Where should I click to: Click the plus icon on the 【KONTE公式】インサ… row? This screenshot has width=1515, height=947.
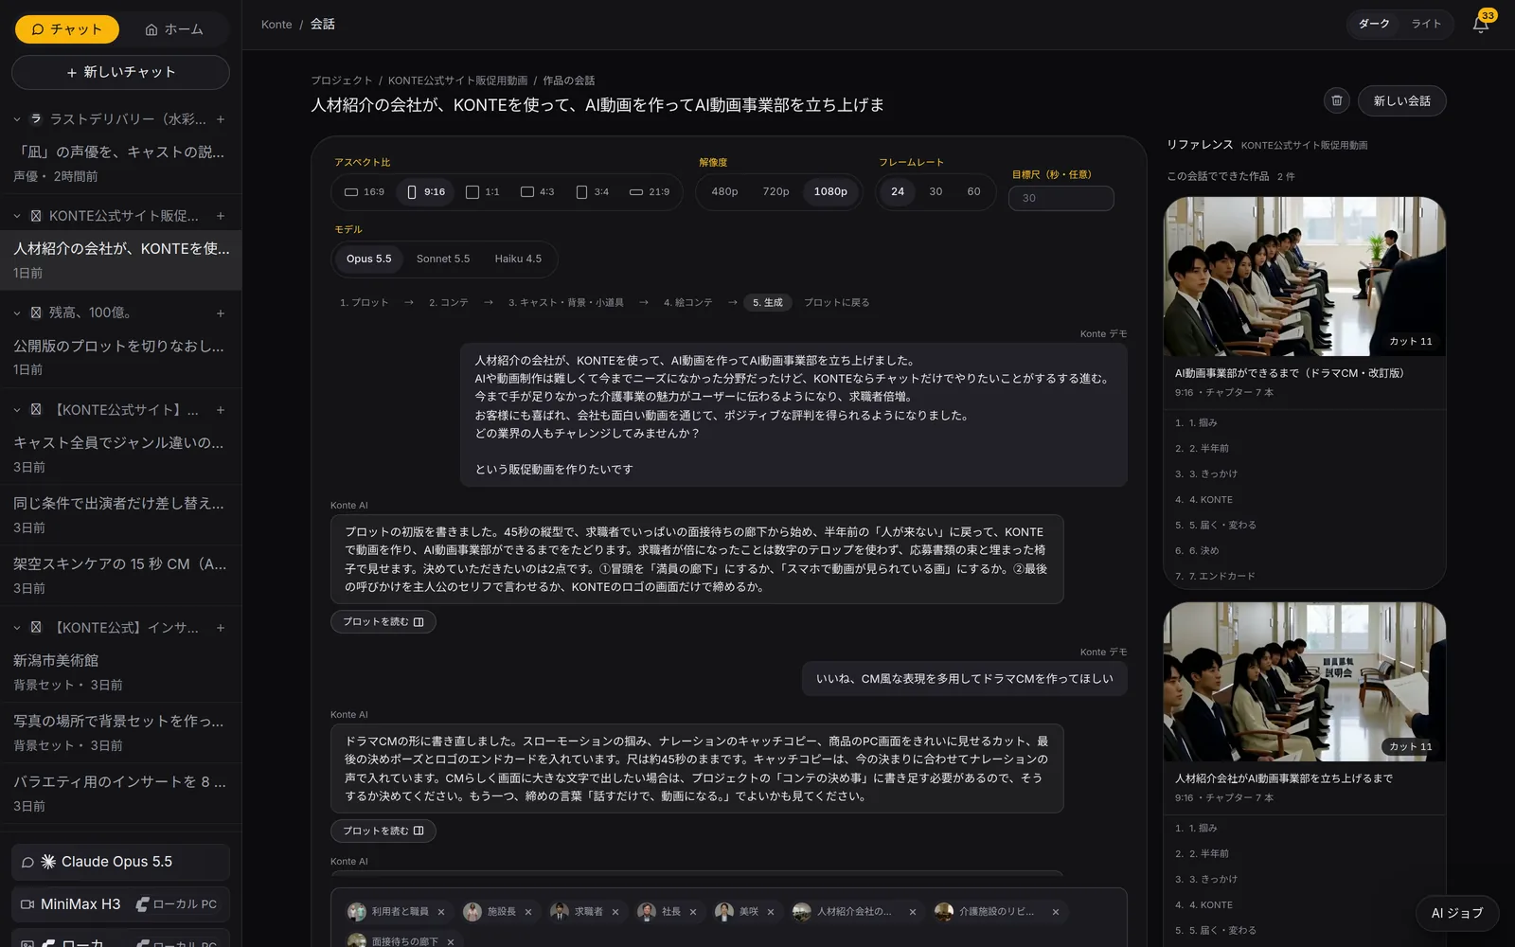tap(221, 628)
